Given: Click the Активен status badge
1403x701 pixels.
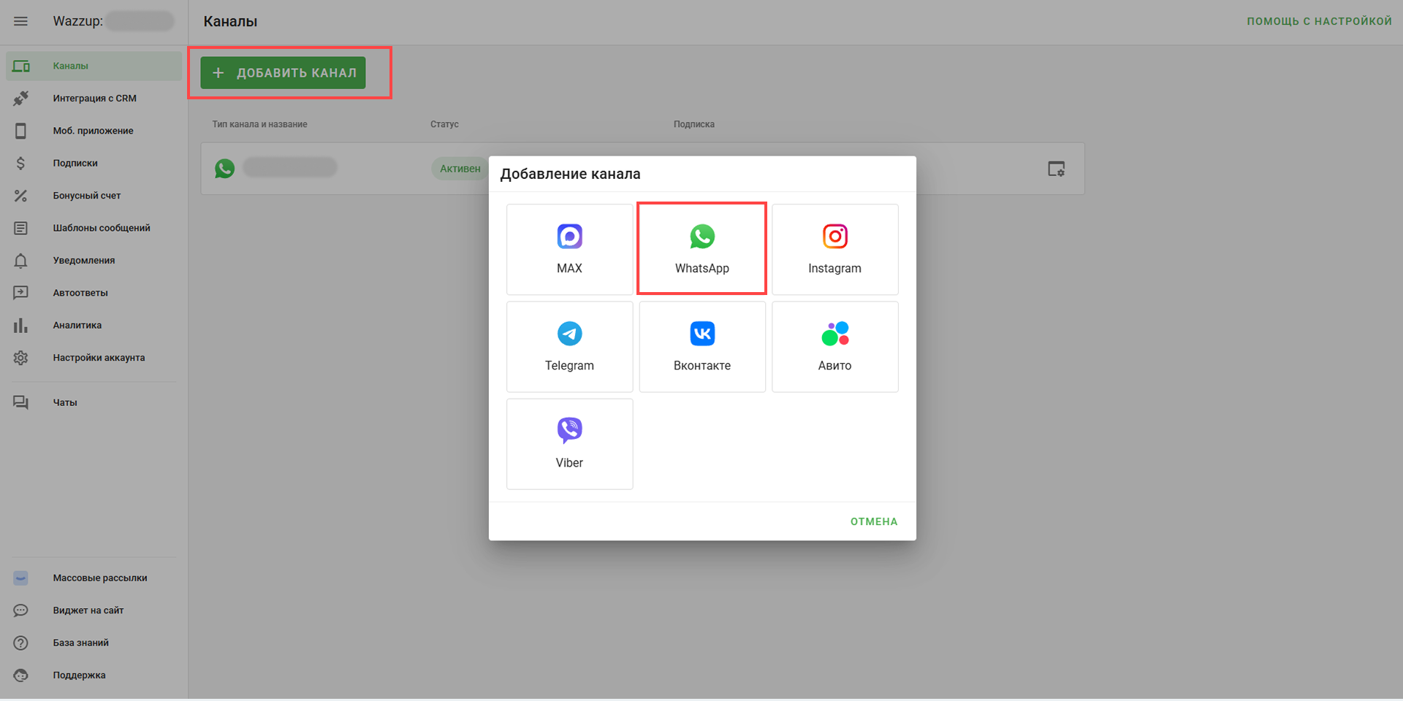Looking at the screenshot, I should click(x=460, y=169).
